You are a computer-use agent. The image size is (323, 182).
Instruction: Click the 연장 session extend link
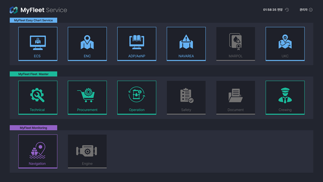click(280, 10)
